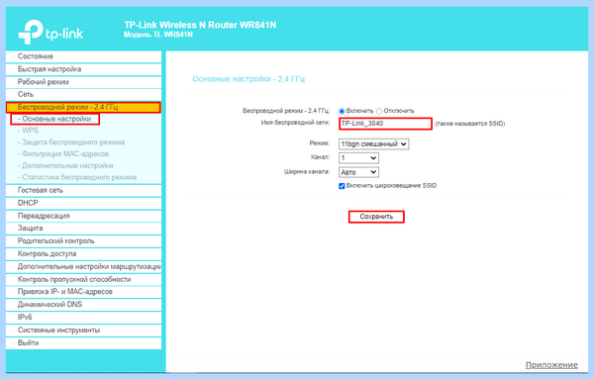
Task: Click the Модель TL-WR841N text
Action: tap(158, 35)
